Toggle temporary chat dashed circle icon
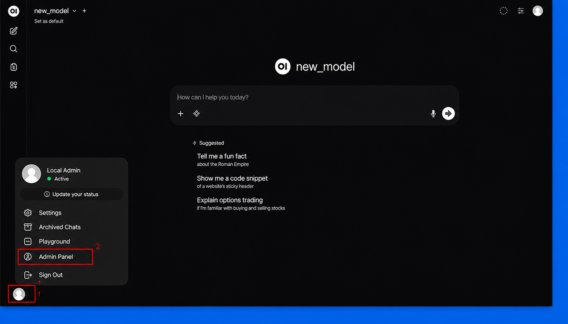This screenshot has width=568, height=324. click(x=503, y=11)
